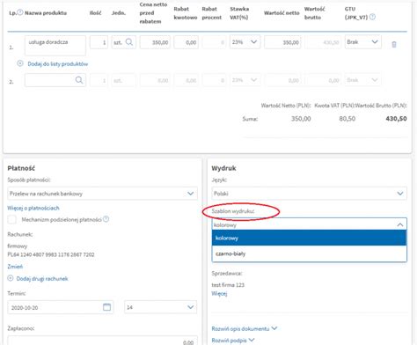The image size is (417, 345).
Task: Open the disabled GTU dropdown in row 2
Action: point(363,80)
